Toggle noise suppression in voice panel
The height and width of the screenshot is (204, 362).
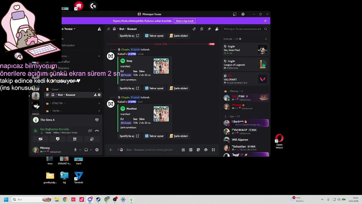[x=90, y=131]
